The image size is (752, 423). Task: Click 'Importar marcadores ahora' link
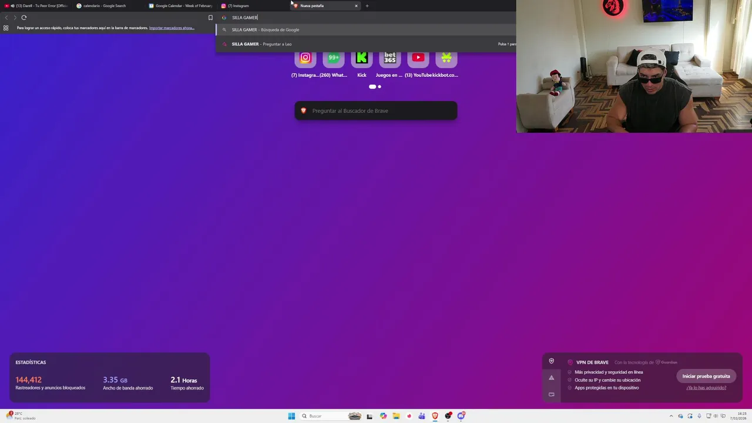tap(172, 28)
